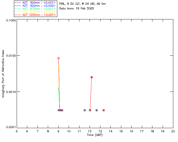This screenshot has width=178, height=142.
Task: Click the 'AOT 1020nm : <0.001>' legend entry
Action: click(x=35, y=15)
